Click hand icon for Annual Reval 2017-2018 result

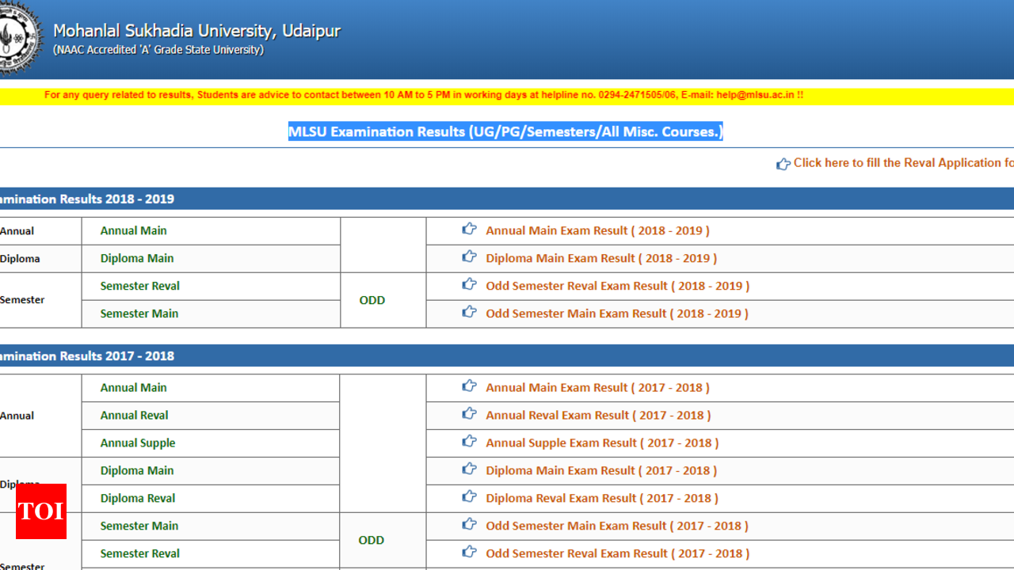coord(470,414)
